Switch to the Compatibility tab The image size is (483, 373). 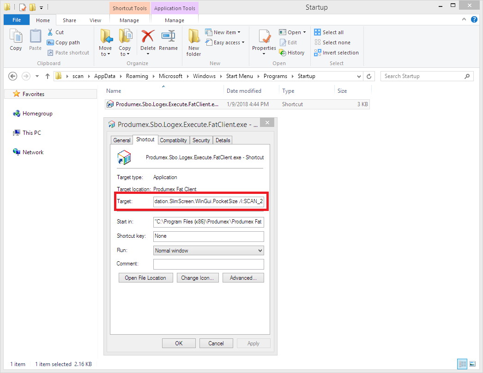click(x=173, y=140)
